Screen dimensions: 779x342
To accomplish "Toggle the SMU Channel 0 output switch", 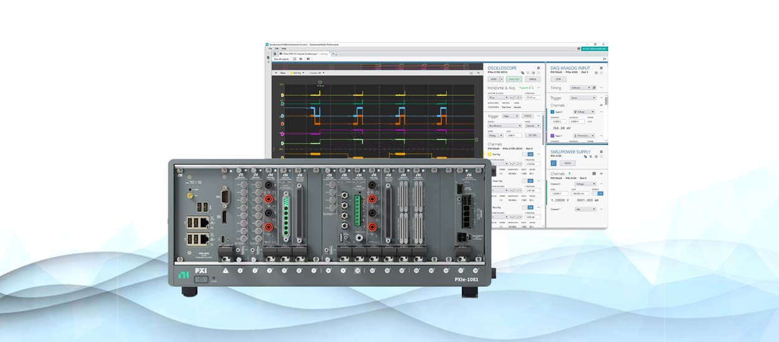I will [601, 193].
